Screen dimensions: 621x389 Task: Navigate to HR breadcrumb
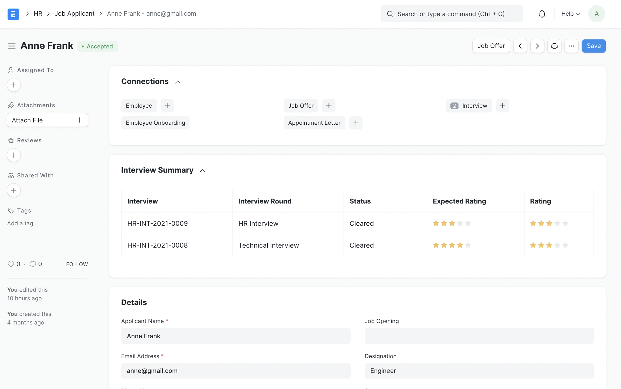[38, 14]
